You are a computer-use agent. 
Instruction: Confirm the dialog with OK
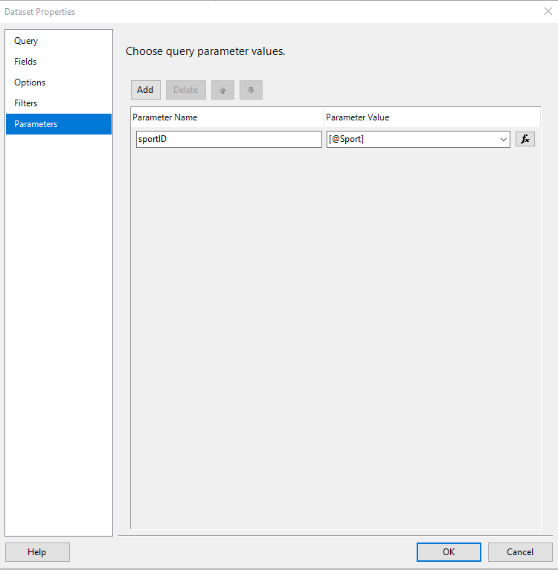point(449,552)
